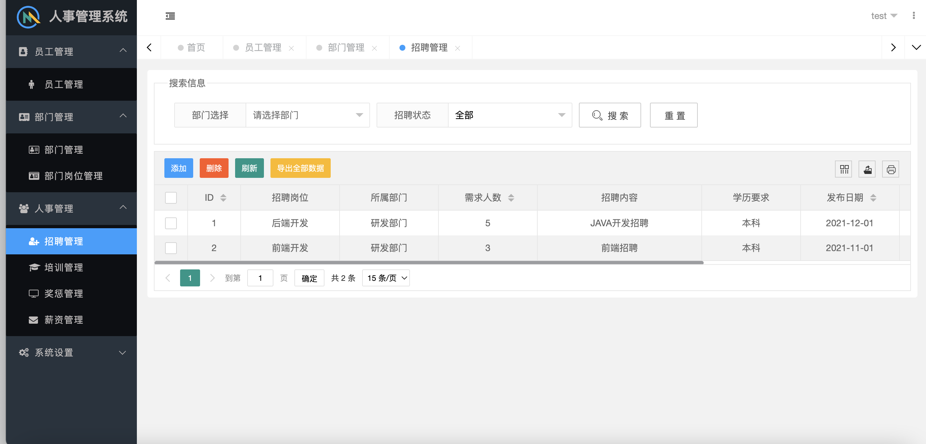Click the horizontal table scrollbar
The image size is (926, 444).
[x=429, y=263]
